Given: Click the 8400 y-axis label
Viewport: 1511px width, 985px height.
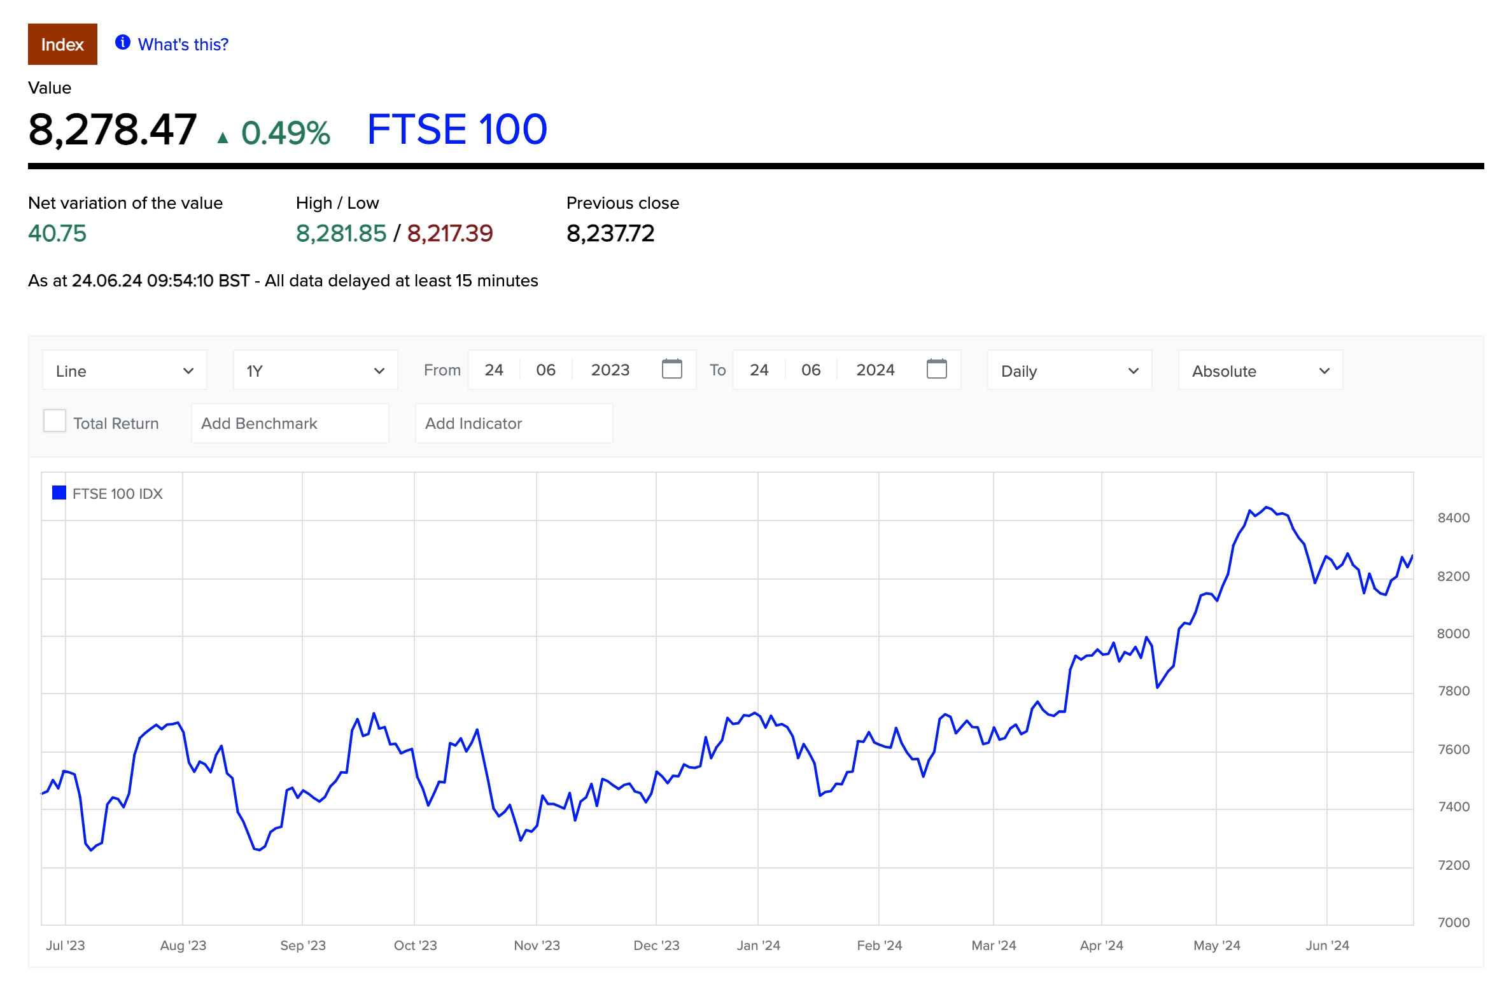Looking at the screenshot, I should click(x=1454, y=517).
